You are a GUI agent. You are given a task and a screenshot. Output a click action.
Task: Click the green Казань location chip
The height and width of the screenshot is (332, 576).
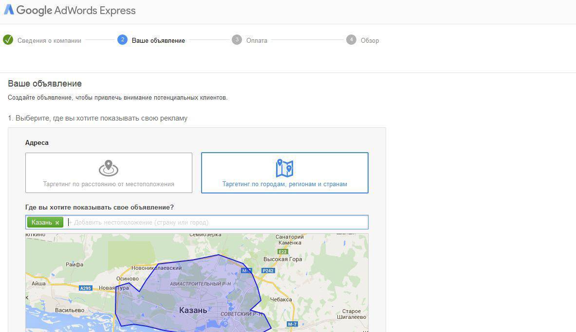coord(42,223)
